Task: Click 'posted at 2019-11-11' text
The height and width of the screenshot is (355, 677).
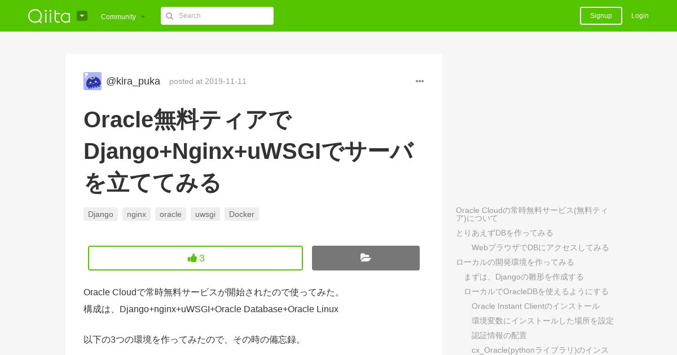Action: (x=208, y=81)
